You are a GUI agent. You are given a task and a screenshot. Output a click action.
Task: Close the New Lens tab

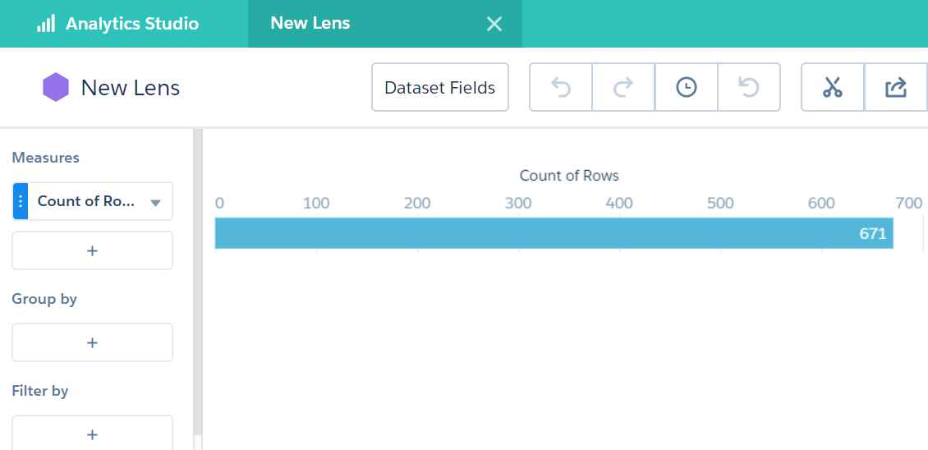point(494,24)
